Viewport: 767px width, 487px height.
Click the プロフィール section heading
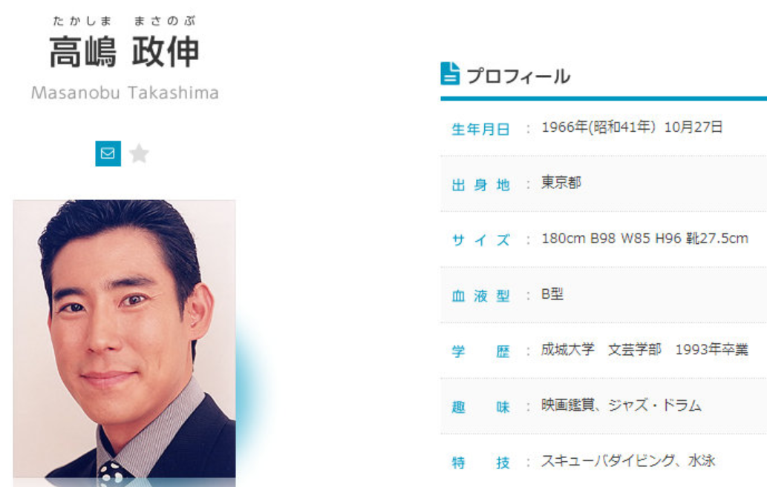(x=518, y=76)
